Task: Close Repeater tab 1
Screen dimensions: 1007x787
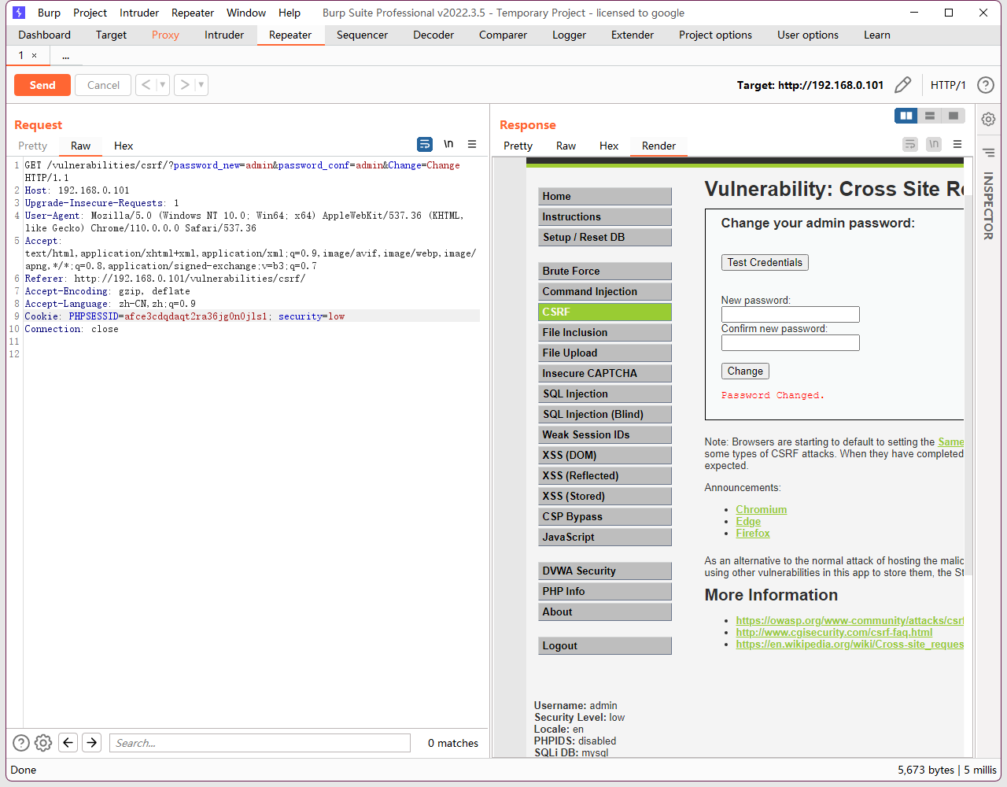Action: [34, 56]
